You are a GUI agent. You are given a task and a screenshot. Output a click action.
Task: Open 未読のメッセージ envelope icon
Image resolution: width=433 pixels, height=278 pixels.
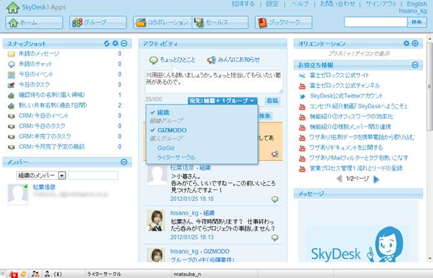tap(12, 54)
